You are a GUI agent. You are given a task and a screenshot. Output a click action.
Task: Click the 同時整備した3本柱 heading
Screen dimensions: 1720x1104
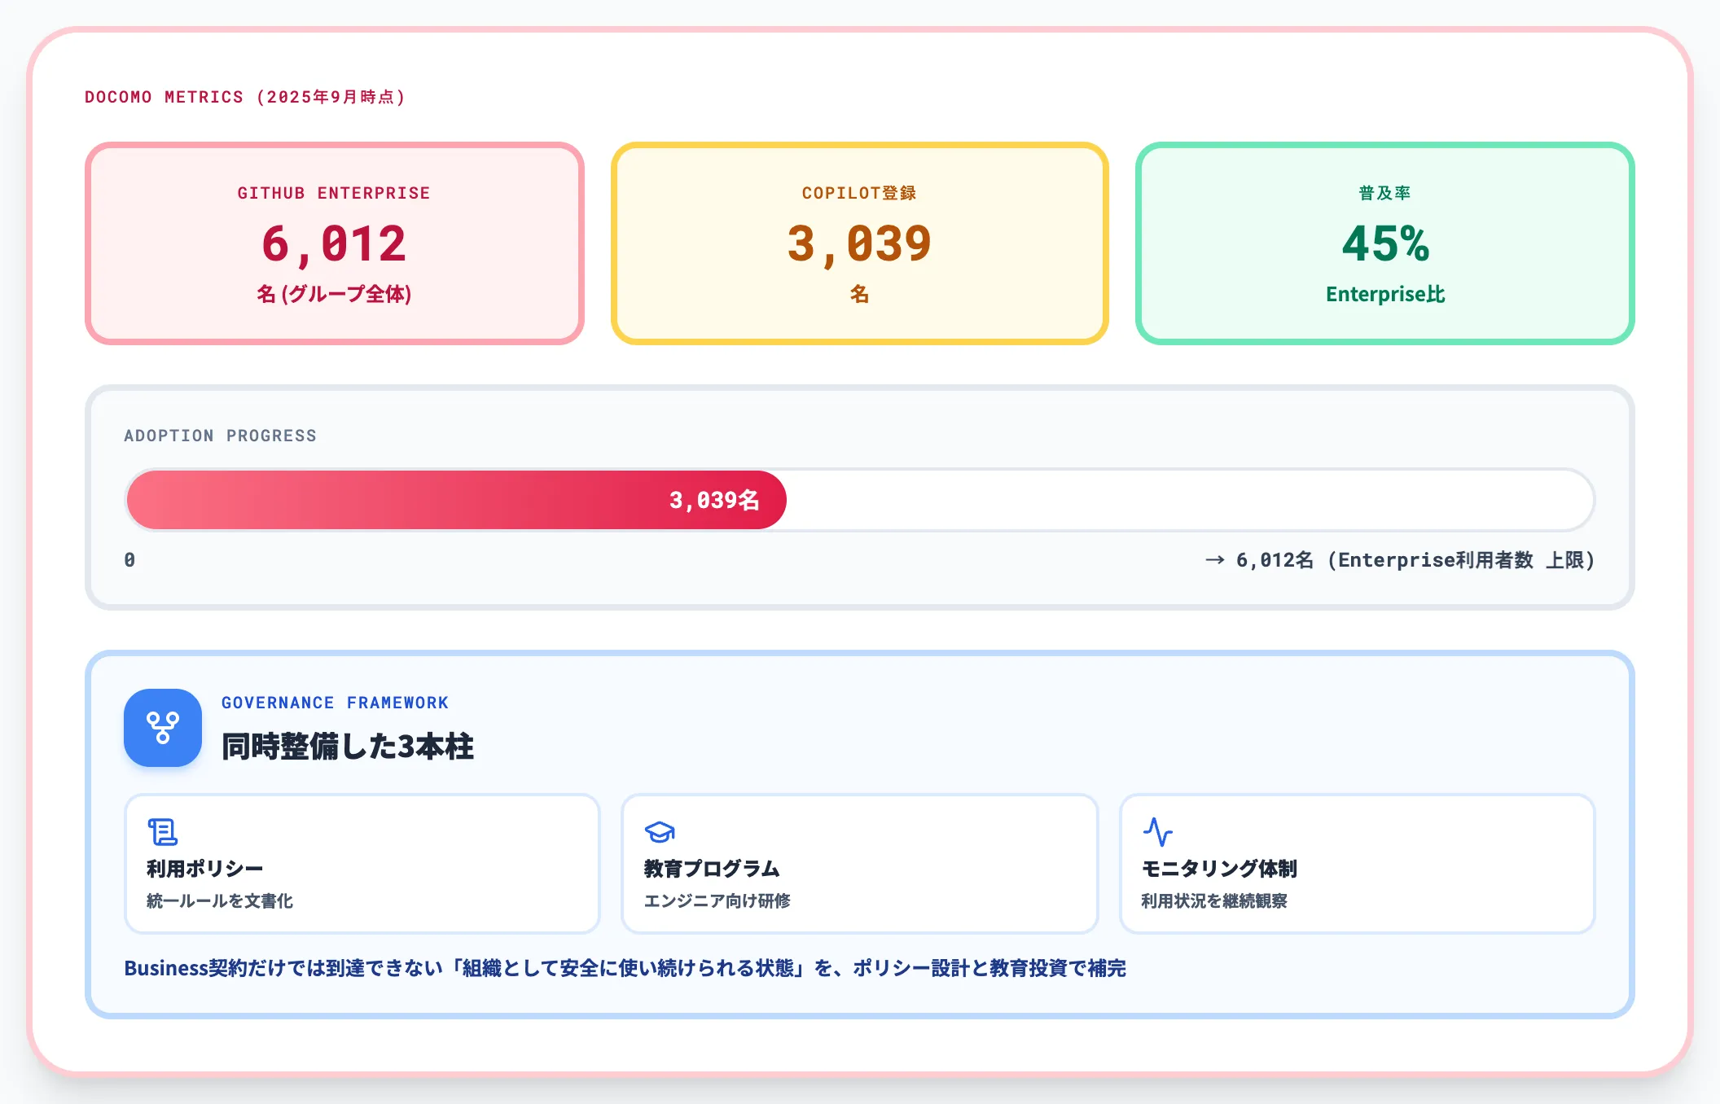(348, 747)
